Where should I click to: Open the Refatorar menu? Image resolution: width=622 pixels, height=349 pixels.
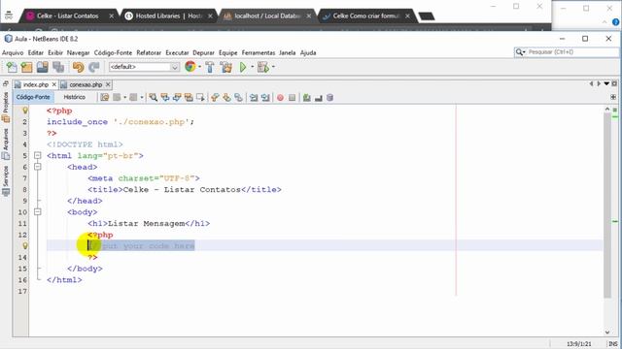pyautogui.click(x=149, y=52)
